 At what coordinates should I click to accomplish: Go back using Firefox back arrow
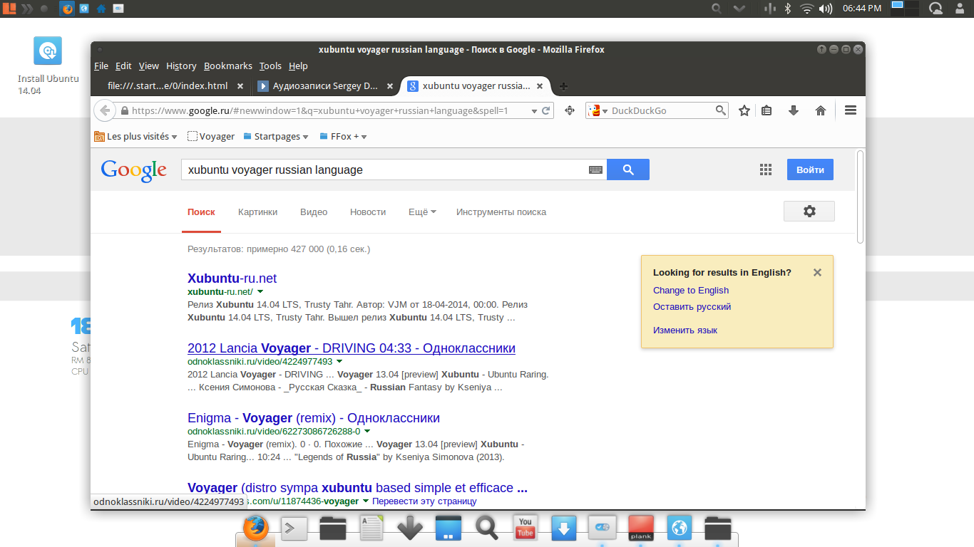105,110
